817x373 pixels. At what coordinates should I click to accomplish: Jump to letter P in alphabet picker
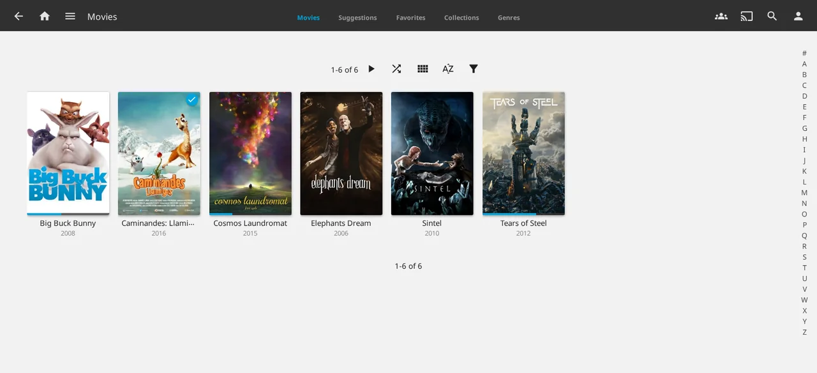coord(804,225)
